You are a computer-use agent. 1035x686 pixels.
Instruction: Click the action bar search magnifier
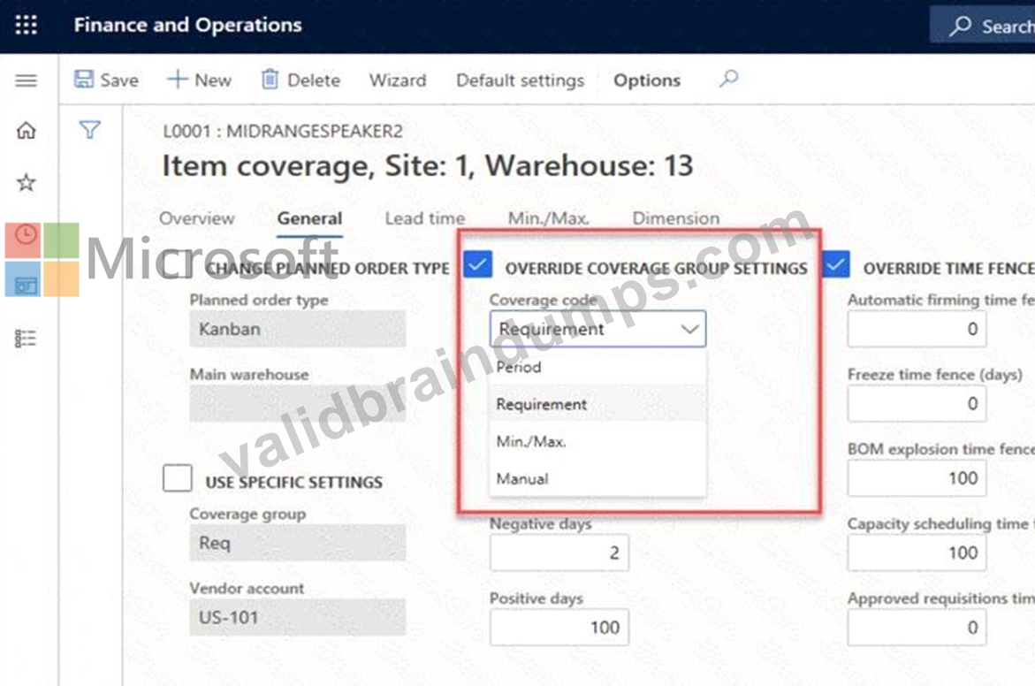[728, 80]
